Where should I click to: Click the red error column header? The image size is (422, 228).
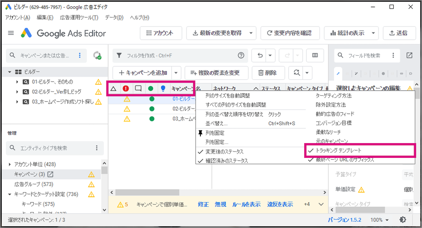tap(126, 88)
